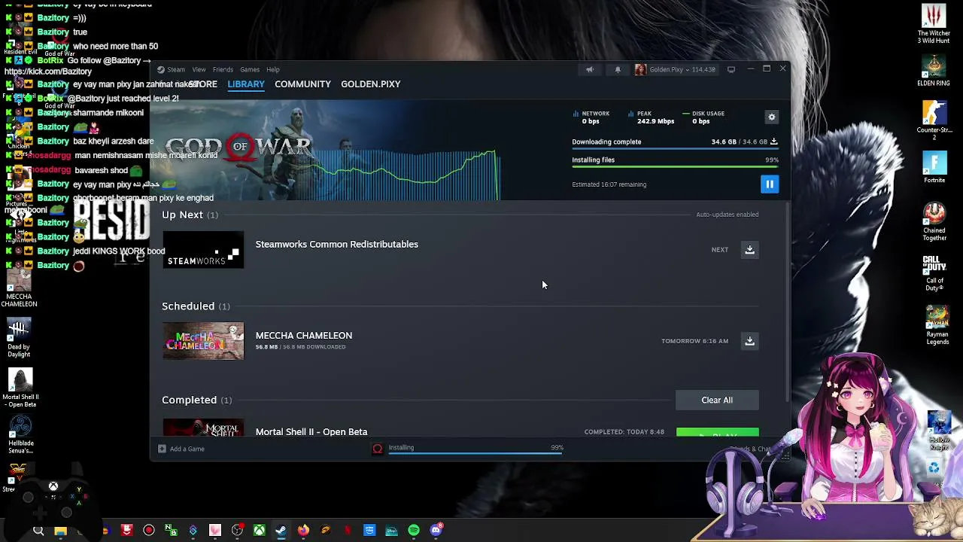The image size is (963, 542).
Task: Click the MECCHA CHAMELEON title
Action: (x=303, y=335)
